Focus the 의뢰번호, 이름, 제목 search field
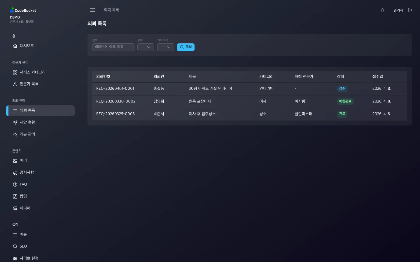This screenshot has width=420, height=262. 113,47
